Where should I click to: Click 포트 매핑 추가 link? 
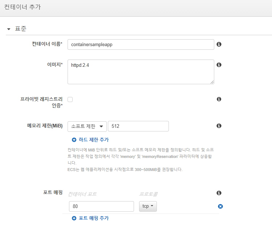coord(94,218)
